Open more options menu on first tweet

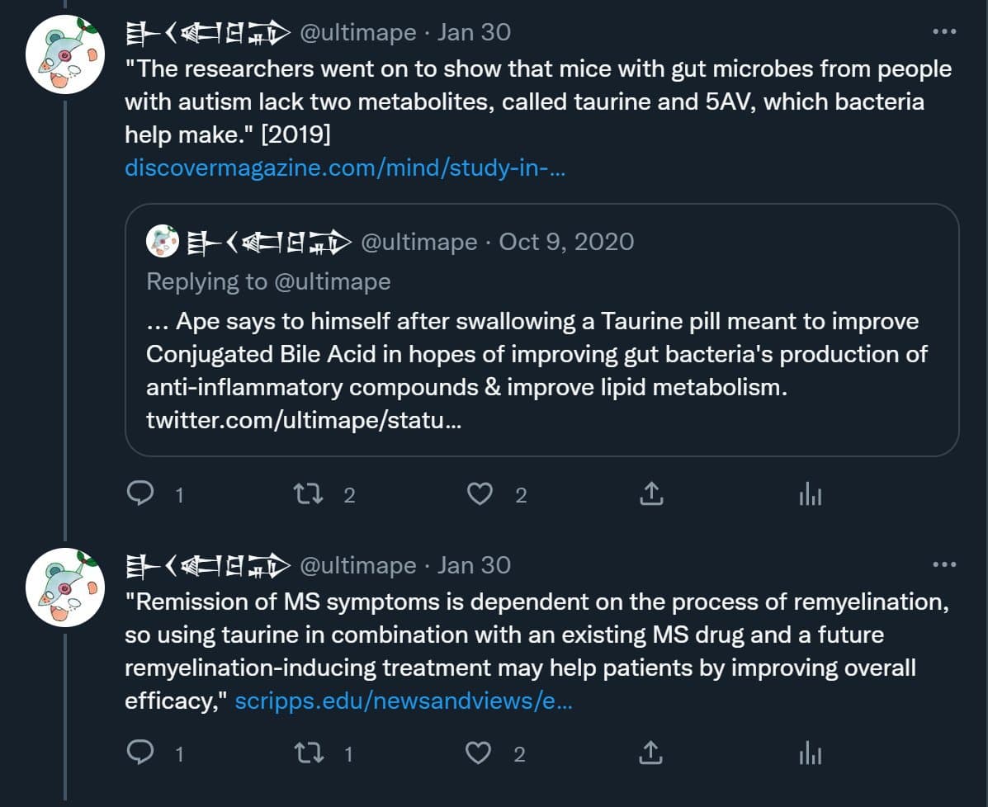[x=943, y=32]
